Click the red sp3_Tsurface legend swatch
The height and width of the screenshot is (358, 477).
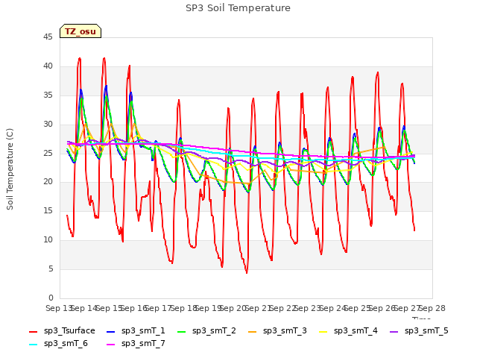click(x=33, y=331)
